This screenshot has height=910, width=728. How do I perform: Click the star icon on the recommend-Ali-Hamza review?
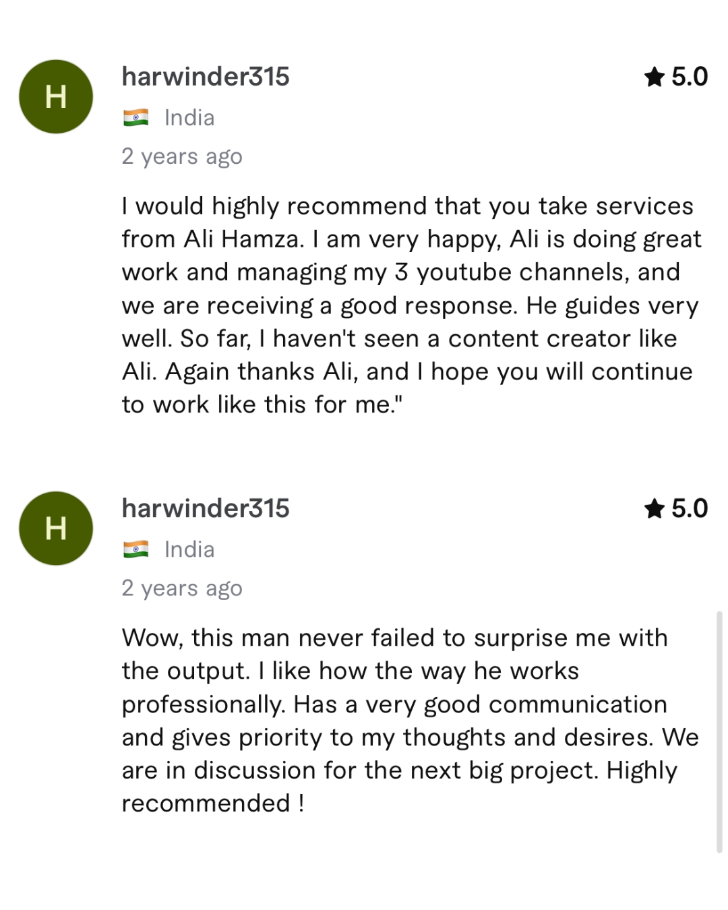tap(654, 77)
